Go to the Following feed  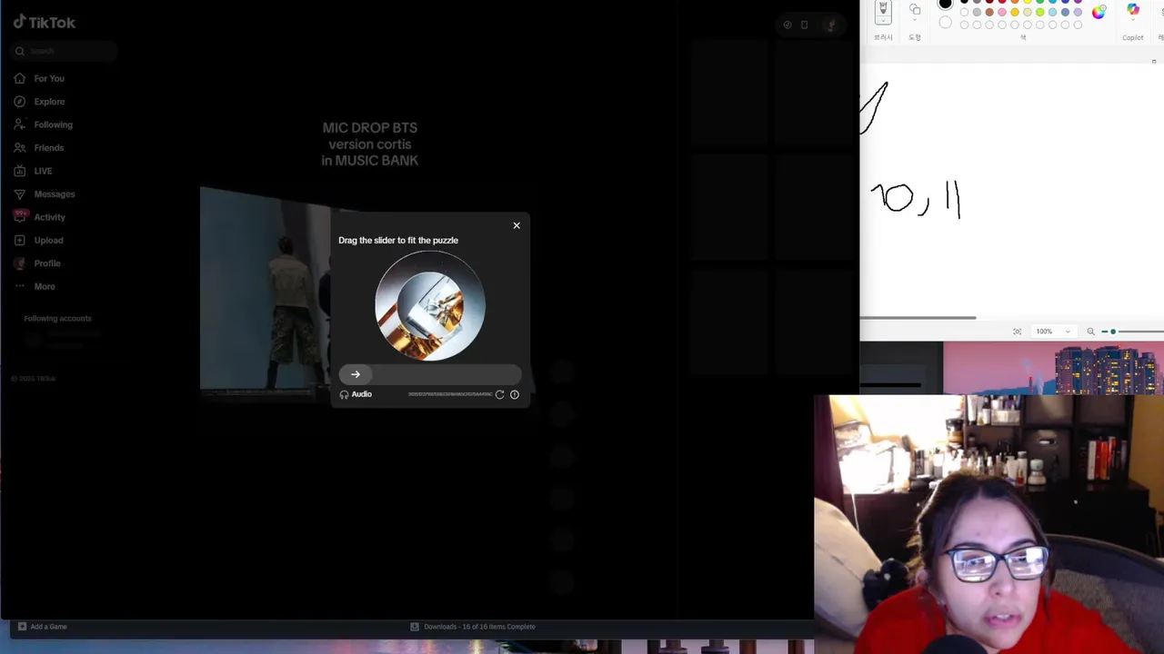point(43,124)
